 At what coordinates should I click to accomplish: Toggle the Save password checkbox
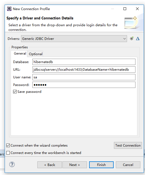[x=15, y=92]
